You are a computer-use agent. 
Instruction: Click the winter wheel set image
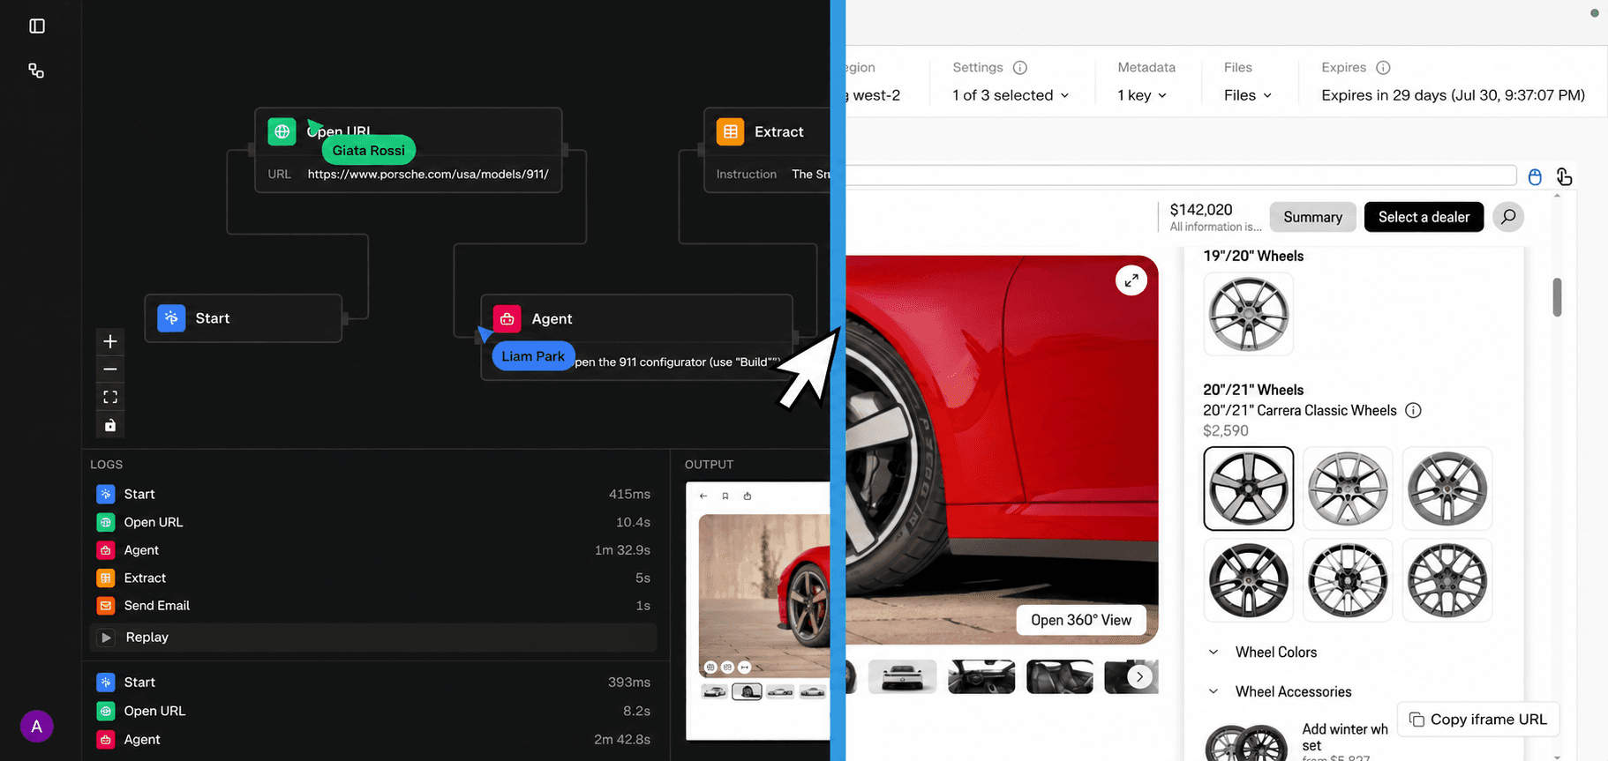tap(1247, 743)
